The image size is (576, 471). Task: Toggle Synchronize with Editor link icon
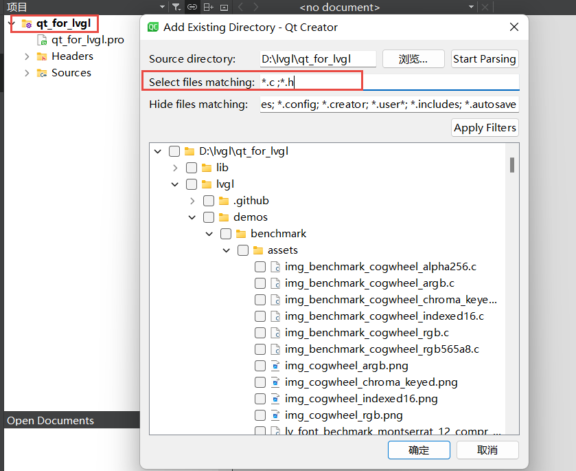point(192,7)
